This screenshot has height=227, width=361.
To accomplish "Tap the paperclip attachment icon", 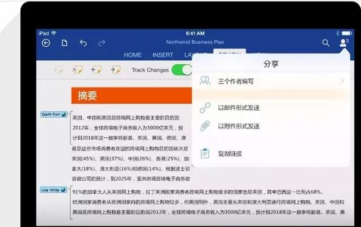I will [x=205, y=126].
